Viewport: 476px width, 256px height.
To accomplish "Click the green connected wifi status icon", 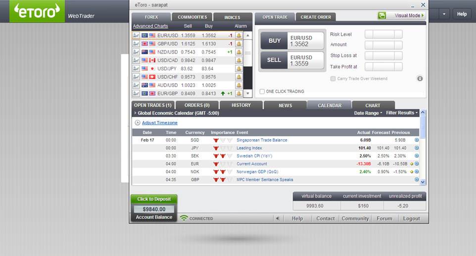I will [184, 218].
